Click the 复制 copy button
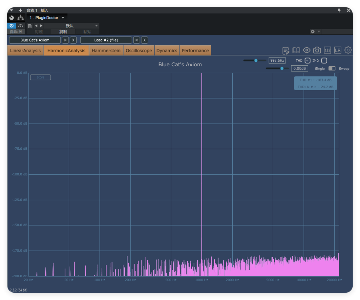The height and width of the screenshot is (300, 360). 63,32
